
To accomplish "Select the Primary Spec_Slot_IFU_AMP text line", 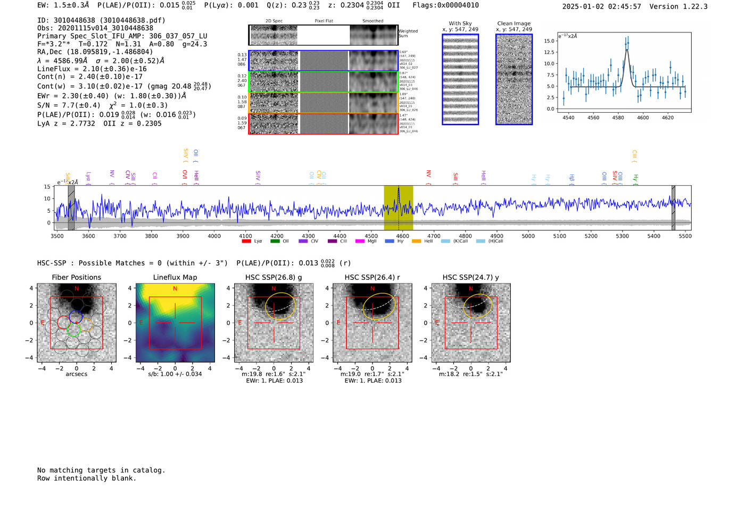I will [x=122, y=36].
